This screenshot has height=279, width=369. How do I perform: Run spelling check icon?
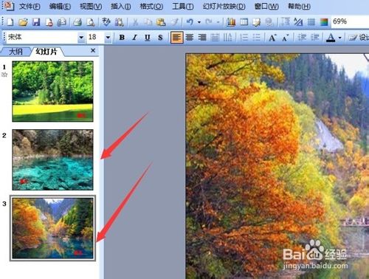pos(106,22)
